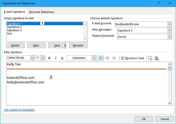This screenshot has height=124, width=176.
Task: Expand the New messages signature dropdown
Action: 170,30
